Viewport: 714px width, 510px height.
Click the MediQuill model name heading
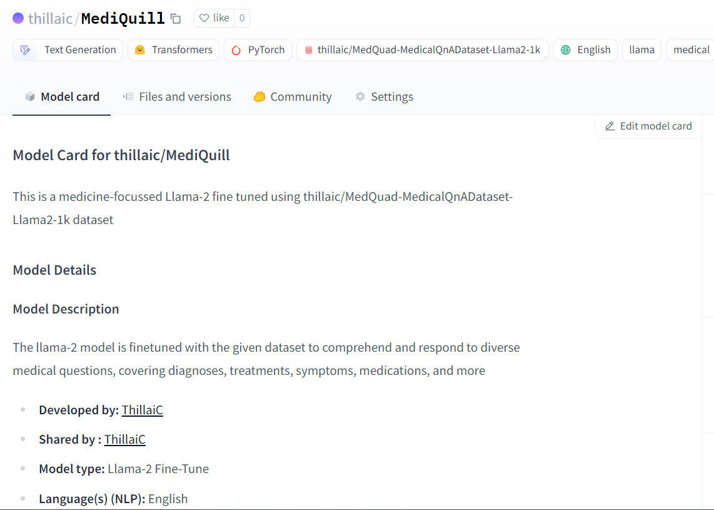click(x=123, y=18)
